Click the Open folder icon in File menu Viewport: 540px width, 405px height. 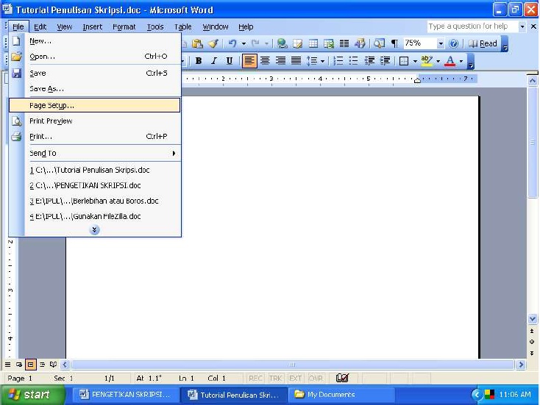point(16,57)
